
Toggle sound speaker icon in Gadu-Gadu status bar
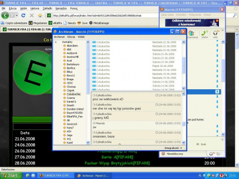click(218, 154)
